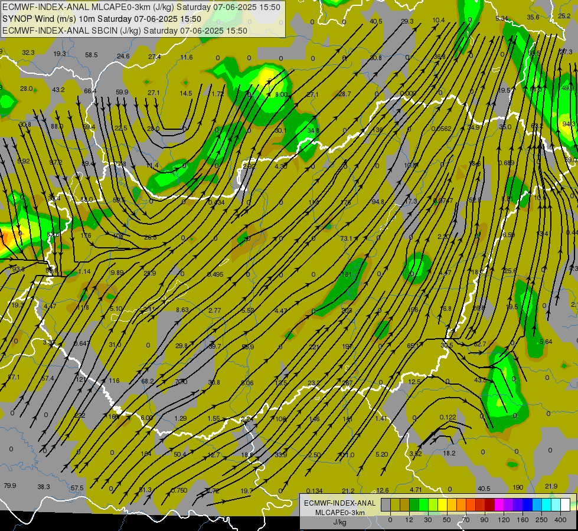Click the map value 32.3
Screen dimensions: 578x531
click(28, 53)
